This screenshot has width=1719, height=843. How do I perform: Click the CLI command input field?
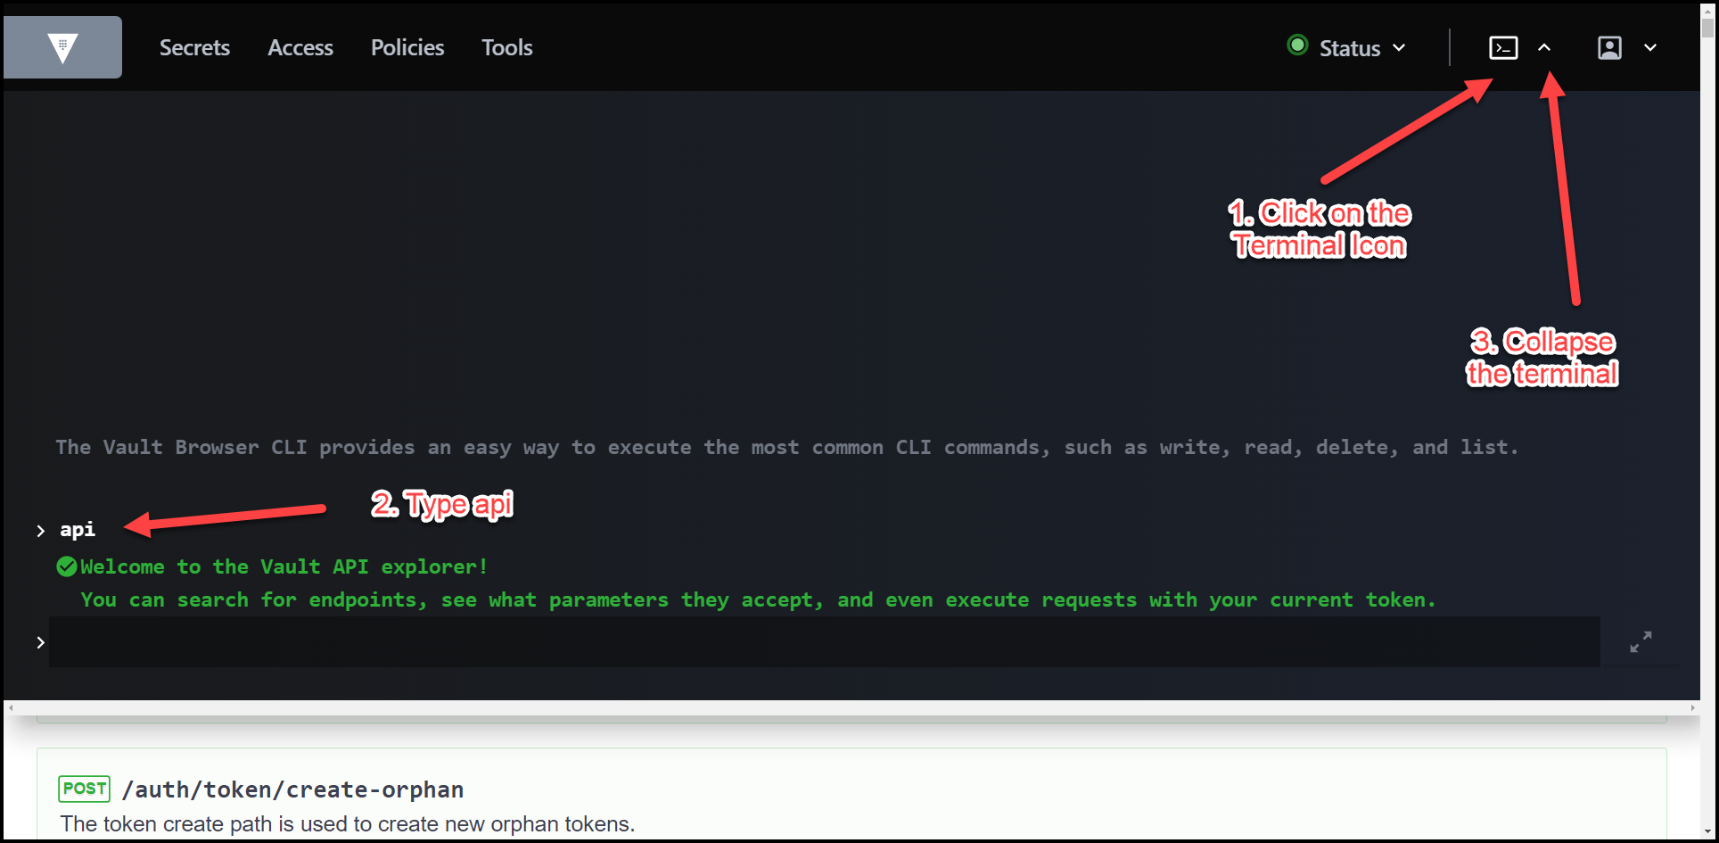(x=802, y=641)
